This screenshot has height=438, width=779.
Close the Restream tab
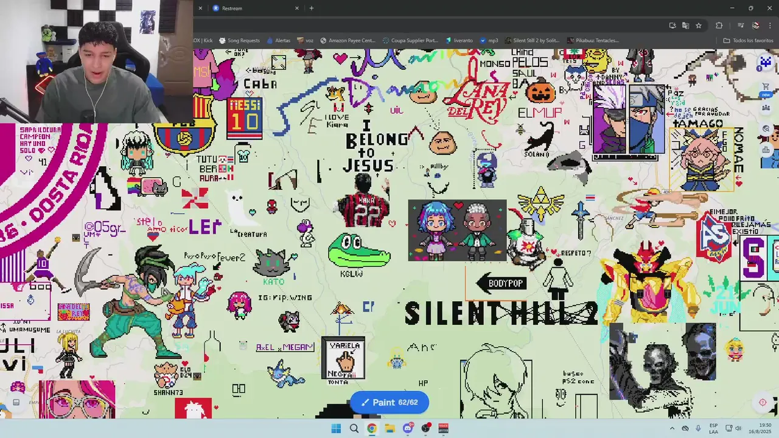click(297, 8)
